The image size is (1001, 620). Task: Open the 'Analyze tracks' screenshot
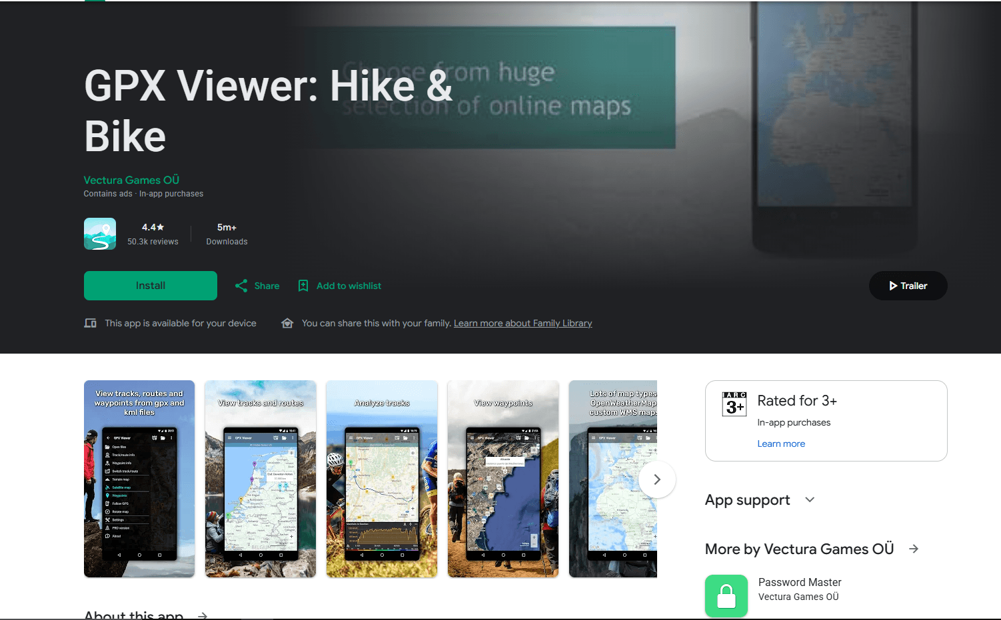pyautogui.click(x=382, y=479)
